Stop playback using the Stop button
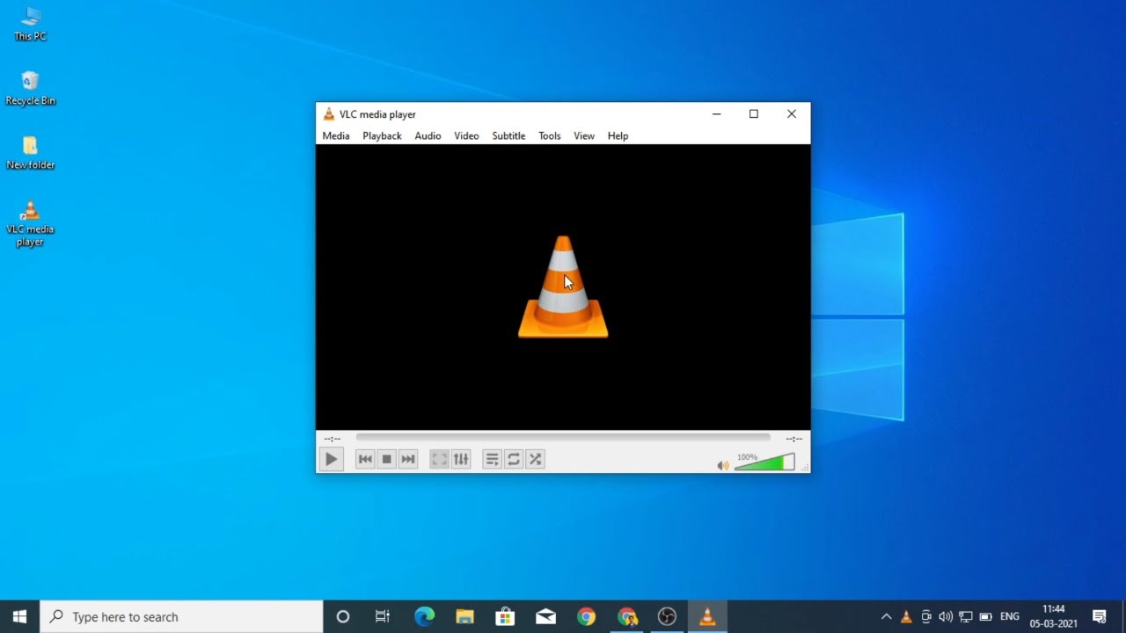This screenshot has width=1126, height=633. tap(386, 459)
